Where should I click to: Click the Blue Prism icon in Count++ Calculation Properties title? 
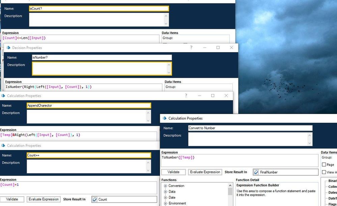coord(3,146)
